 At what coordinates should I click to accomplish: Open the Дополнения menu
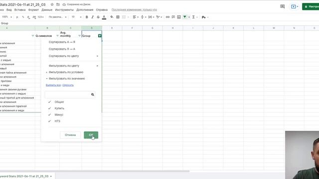85,10
